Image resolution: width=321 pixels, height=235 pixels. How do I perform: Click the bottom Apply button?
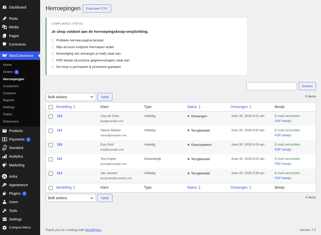click(105, 198)
